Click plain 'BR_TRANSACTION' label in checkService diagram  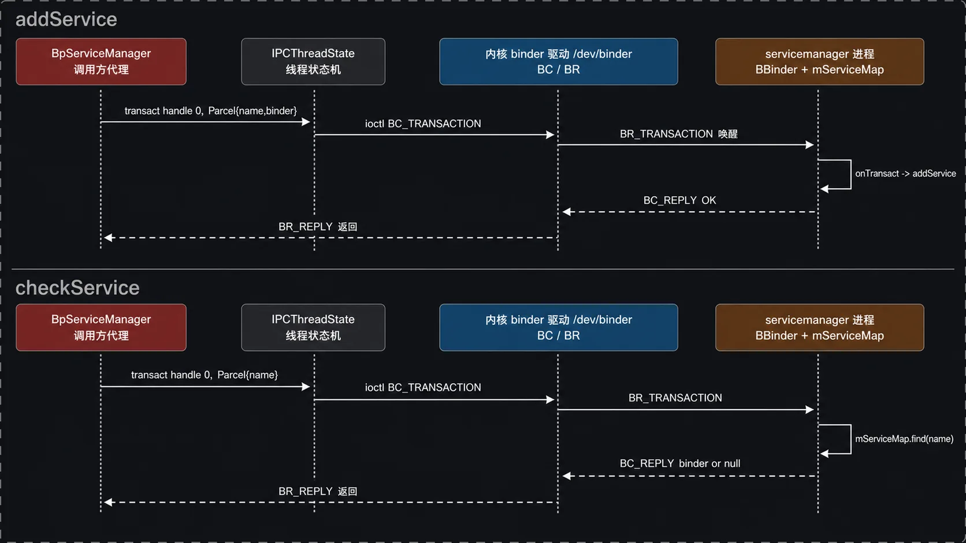coord(675,398)
